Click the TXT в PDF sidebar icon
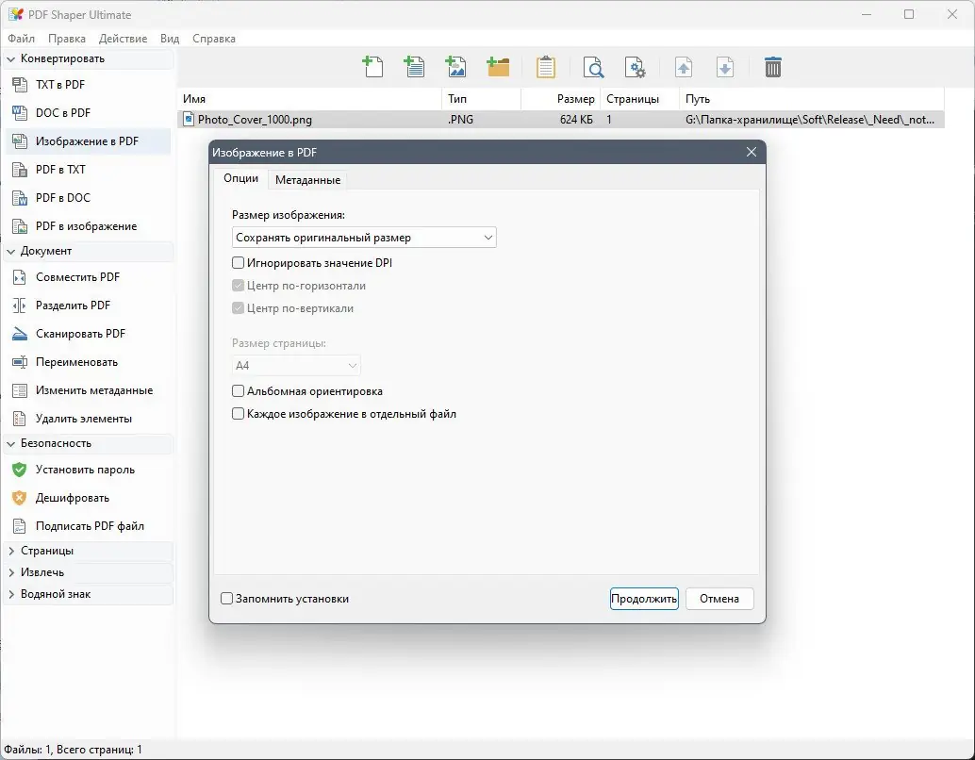 pyautogui.click(x=20, y=85)
